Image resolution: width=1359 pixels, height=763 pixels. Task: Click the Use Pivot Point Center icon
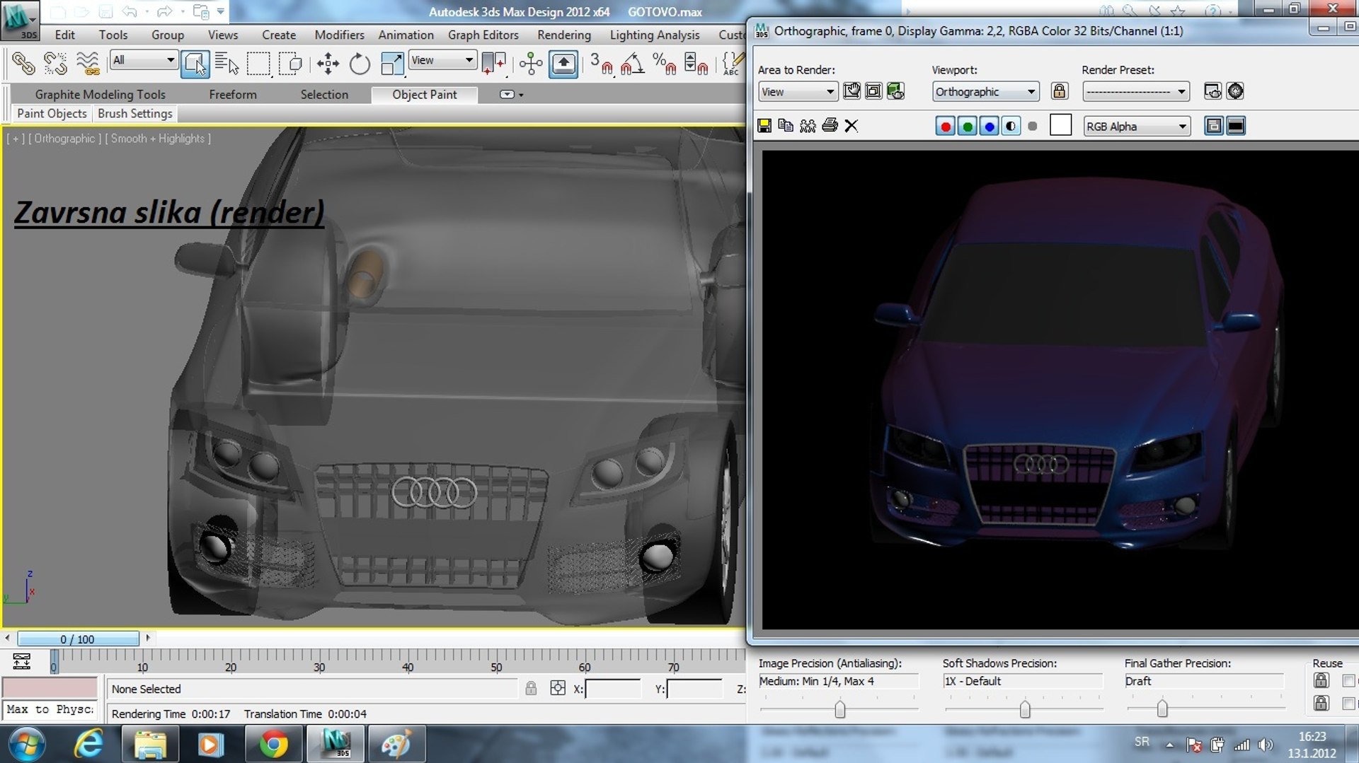pos(493,64)
